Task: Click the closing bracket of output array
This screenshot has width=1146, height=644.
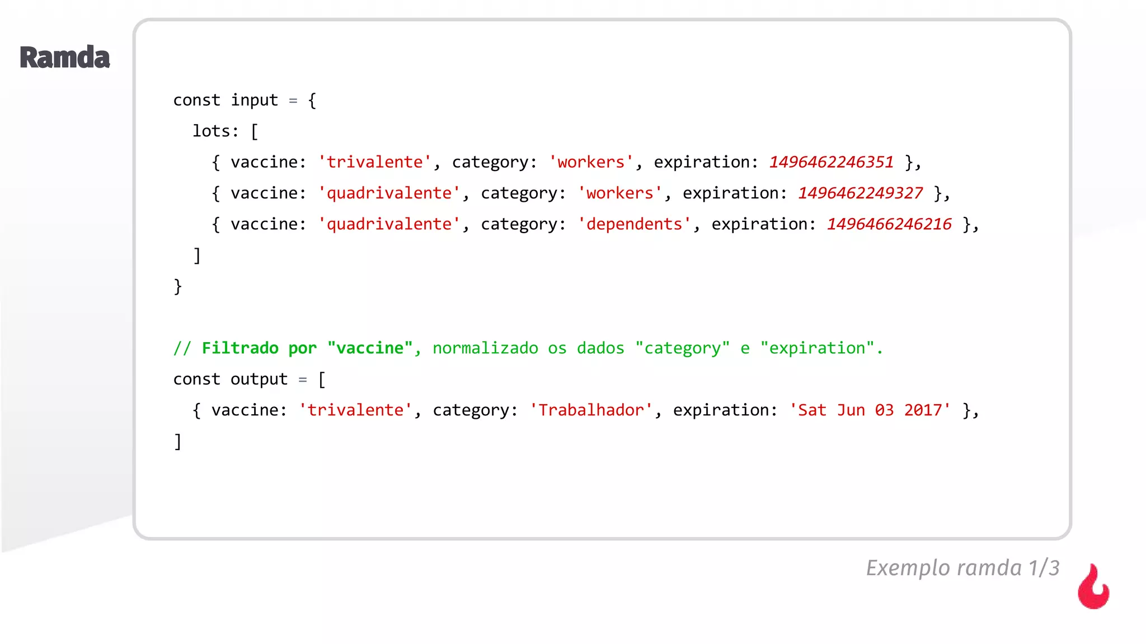Action: tap(178, 442)
